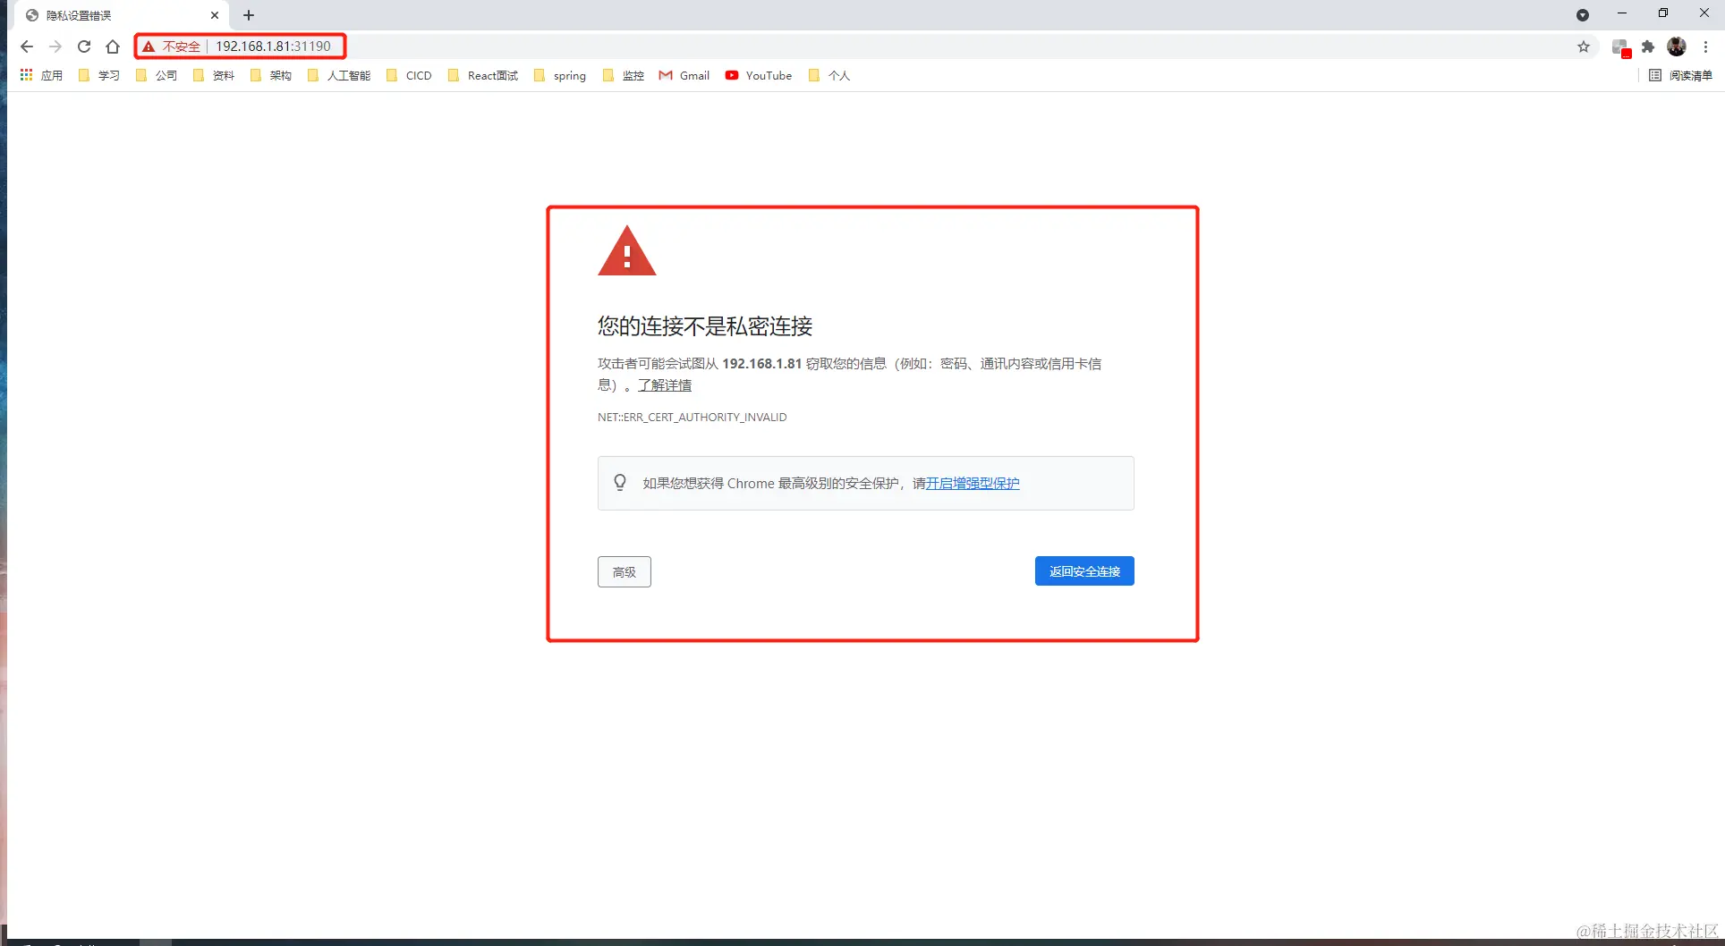Click the address bar URL 192.168.1.81:31190

coord(273,46)
